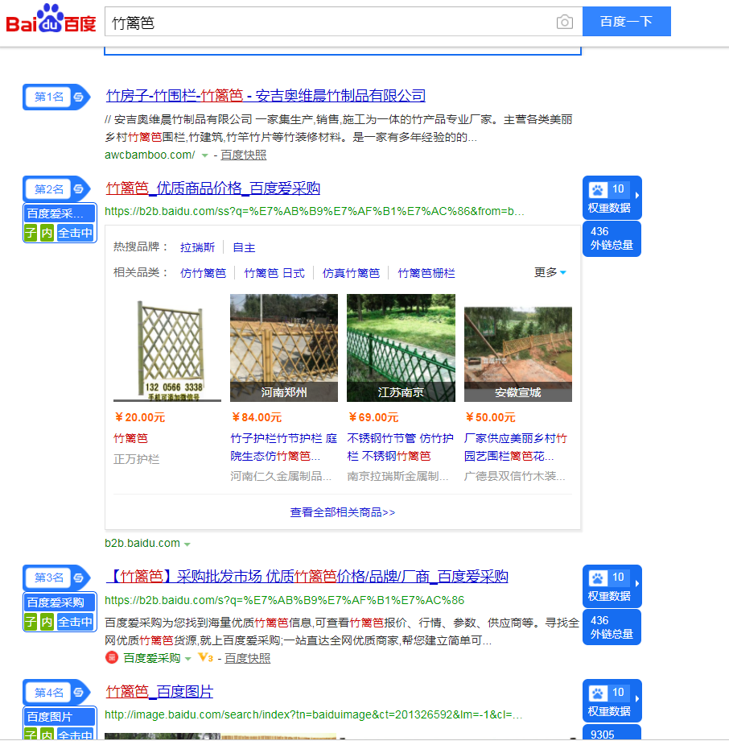The image size is (729, 741).
Task: Click the 子 tag under 第3名
Action: tap(31, 622)
